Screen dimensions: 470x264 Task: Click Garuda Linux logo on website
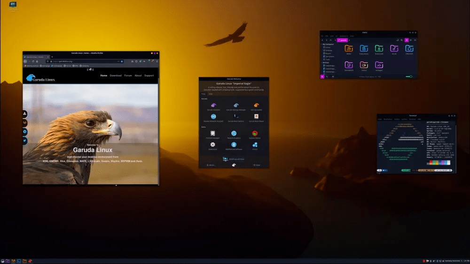point(40,78)
